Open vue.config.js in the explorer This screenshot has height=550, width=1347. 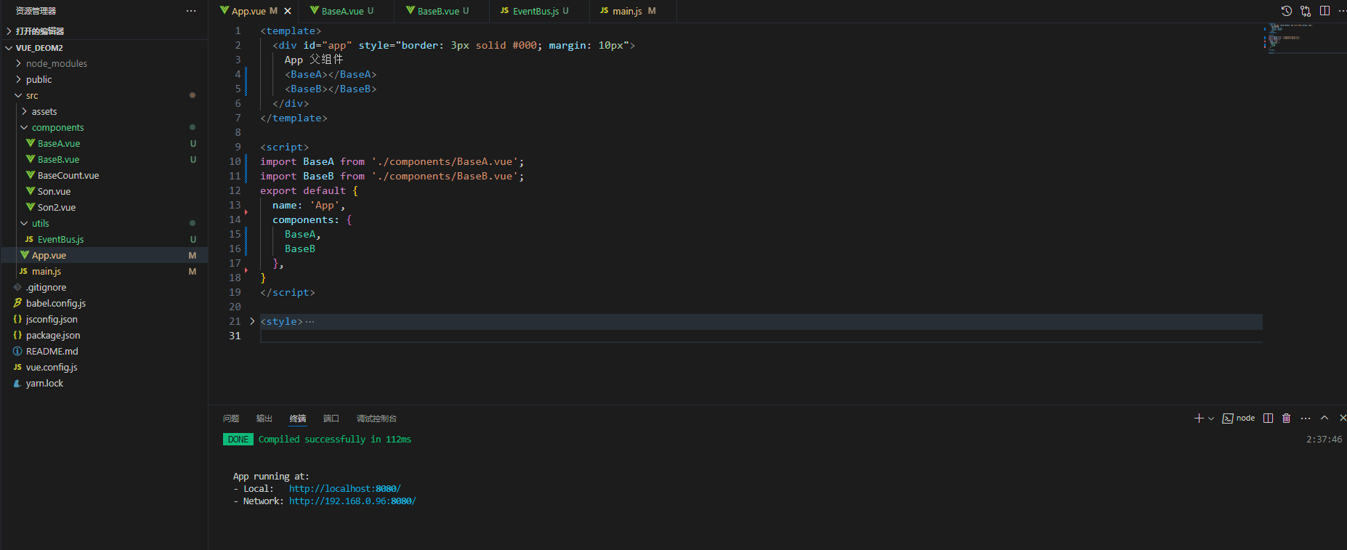coord(105,368)
